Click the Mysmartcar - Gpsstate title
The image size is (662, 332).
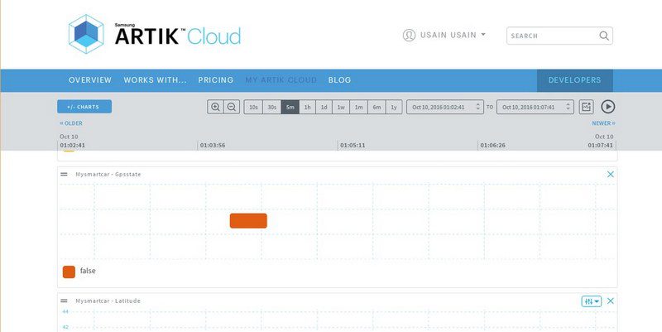point(108,174)
